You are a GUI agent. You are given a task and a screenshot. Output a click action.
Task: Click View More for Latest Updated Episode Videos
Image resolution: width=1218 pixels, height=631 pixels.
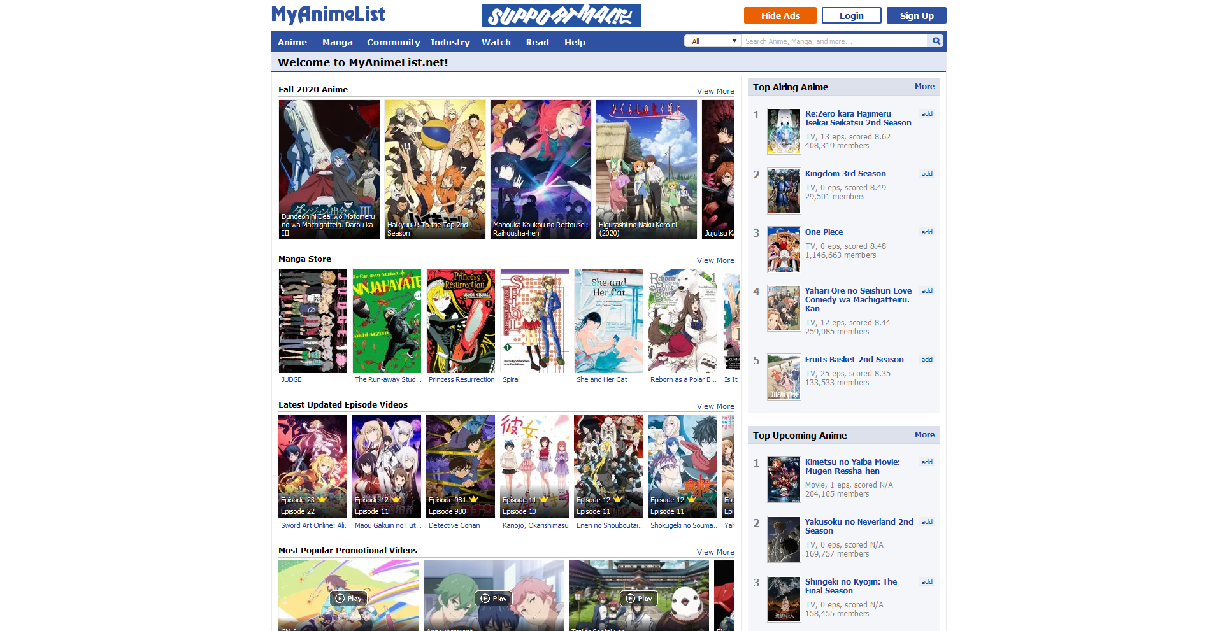(x=715, y=406)
